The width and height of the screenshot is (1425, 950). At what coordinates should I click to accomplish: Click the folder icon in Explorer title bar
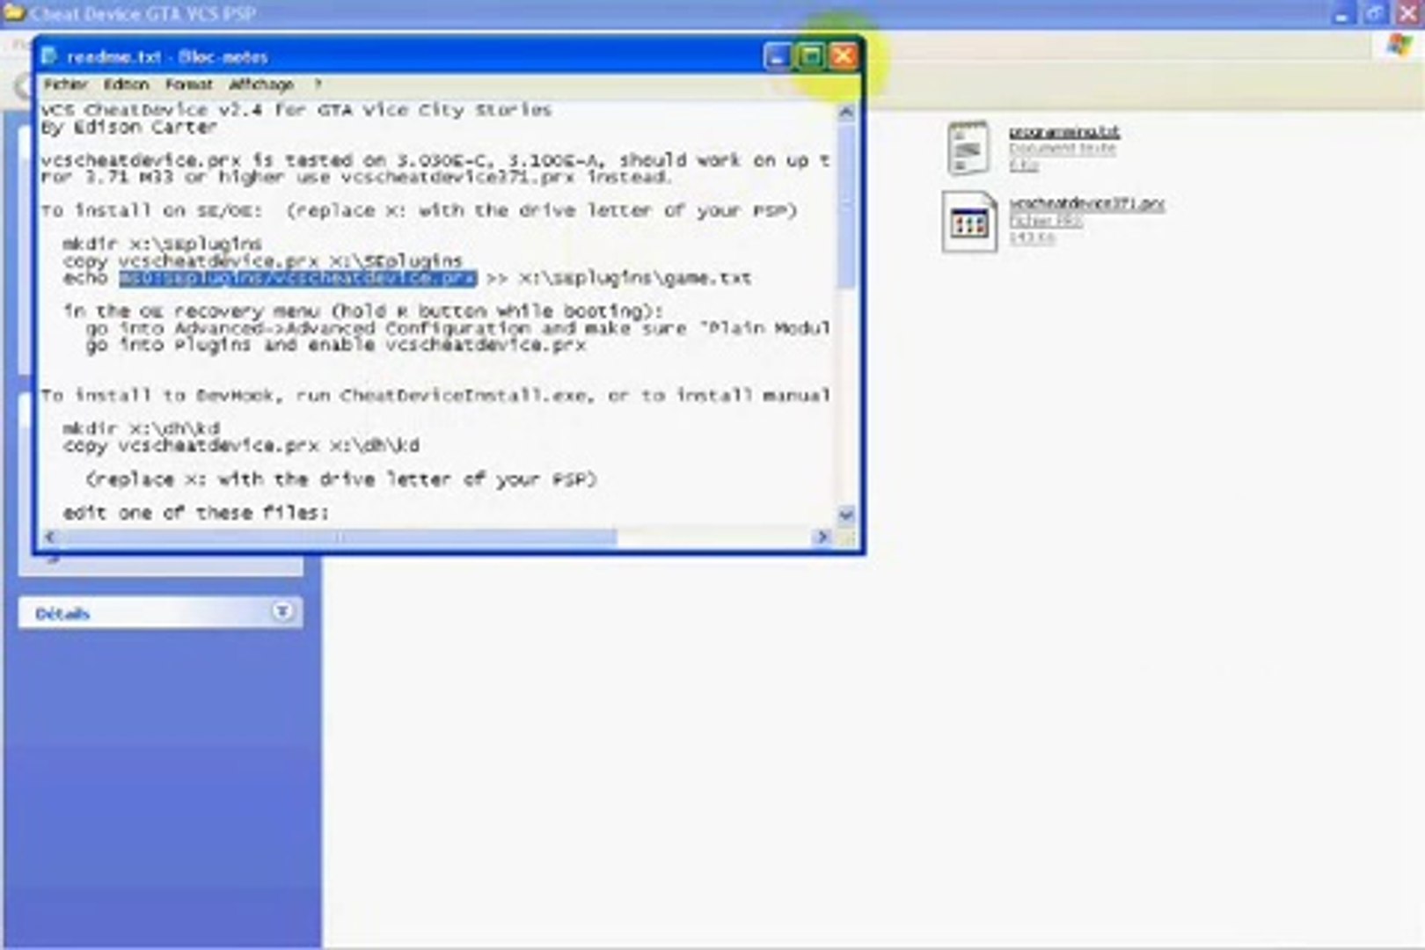pyautogui.click(x=14, y=13)
